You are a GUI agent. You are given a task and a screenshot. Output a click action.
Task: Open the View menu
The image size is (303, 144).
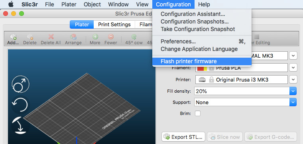click(x=142, y=4)
